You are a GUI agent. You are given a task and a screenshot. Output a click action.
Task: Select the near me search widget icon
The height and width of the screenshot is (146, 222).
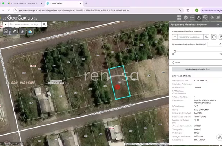point(199,18)
